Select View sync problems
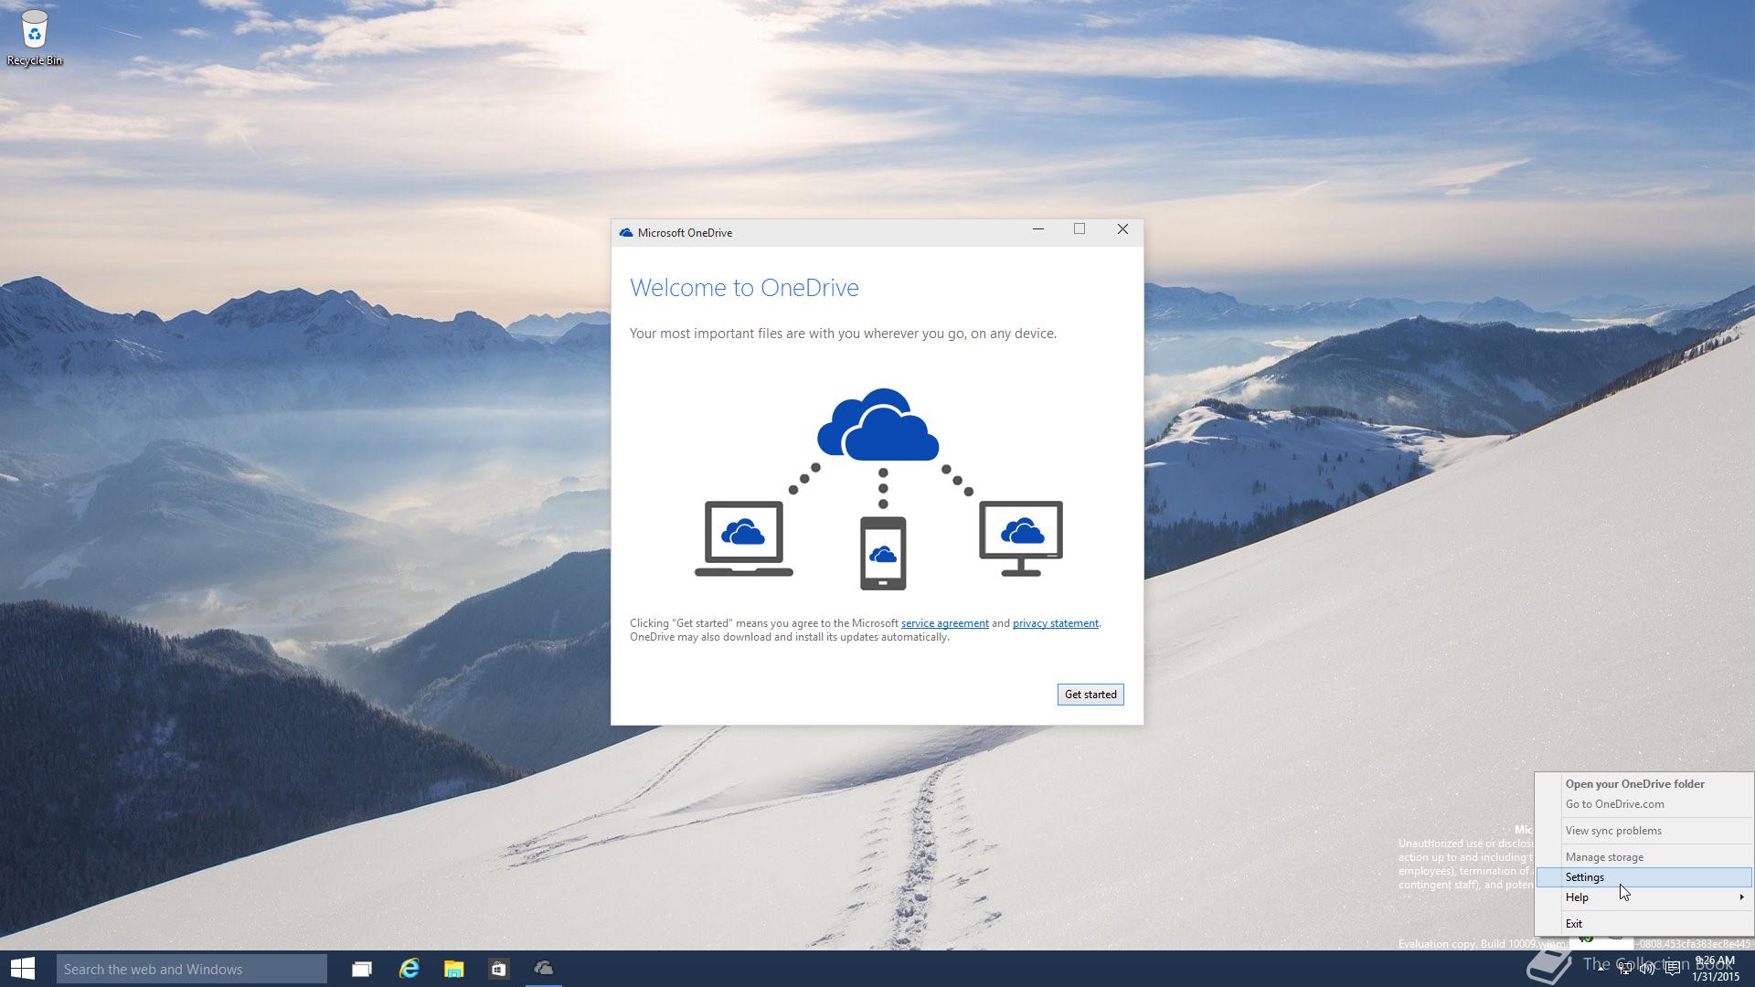Screen dimensions: 1755x987 [x=1643, y=831]
